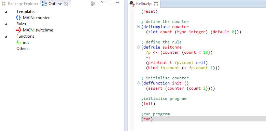Fold the defrule switchme code block
Image resolution: width=266 pixels, height=131 pixels.
tap(138, 47)
